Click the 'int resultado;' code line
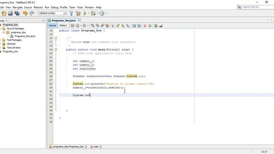This screenshot has height=154, width=274. (84, 68)
